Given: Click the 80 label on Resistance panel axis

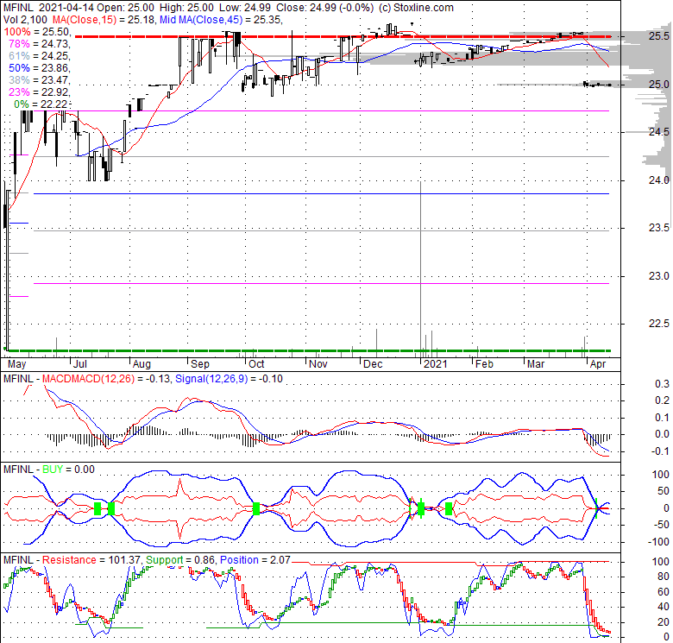Looking at the screenshot, I should pos(664,577).
